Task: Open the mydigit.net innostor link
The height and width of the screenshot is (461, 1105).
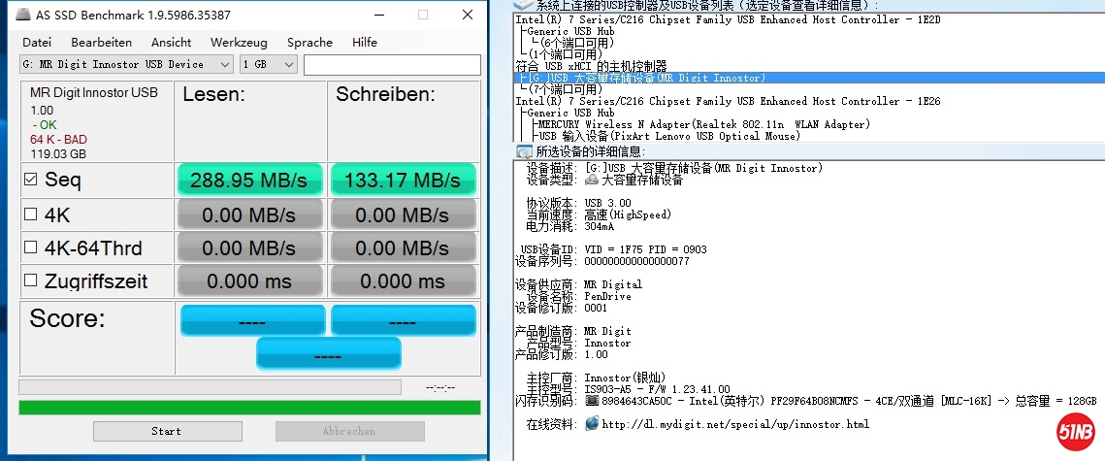Action: pos(735,424)
